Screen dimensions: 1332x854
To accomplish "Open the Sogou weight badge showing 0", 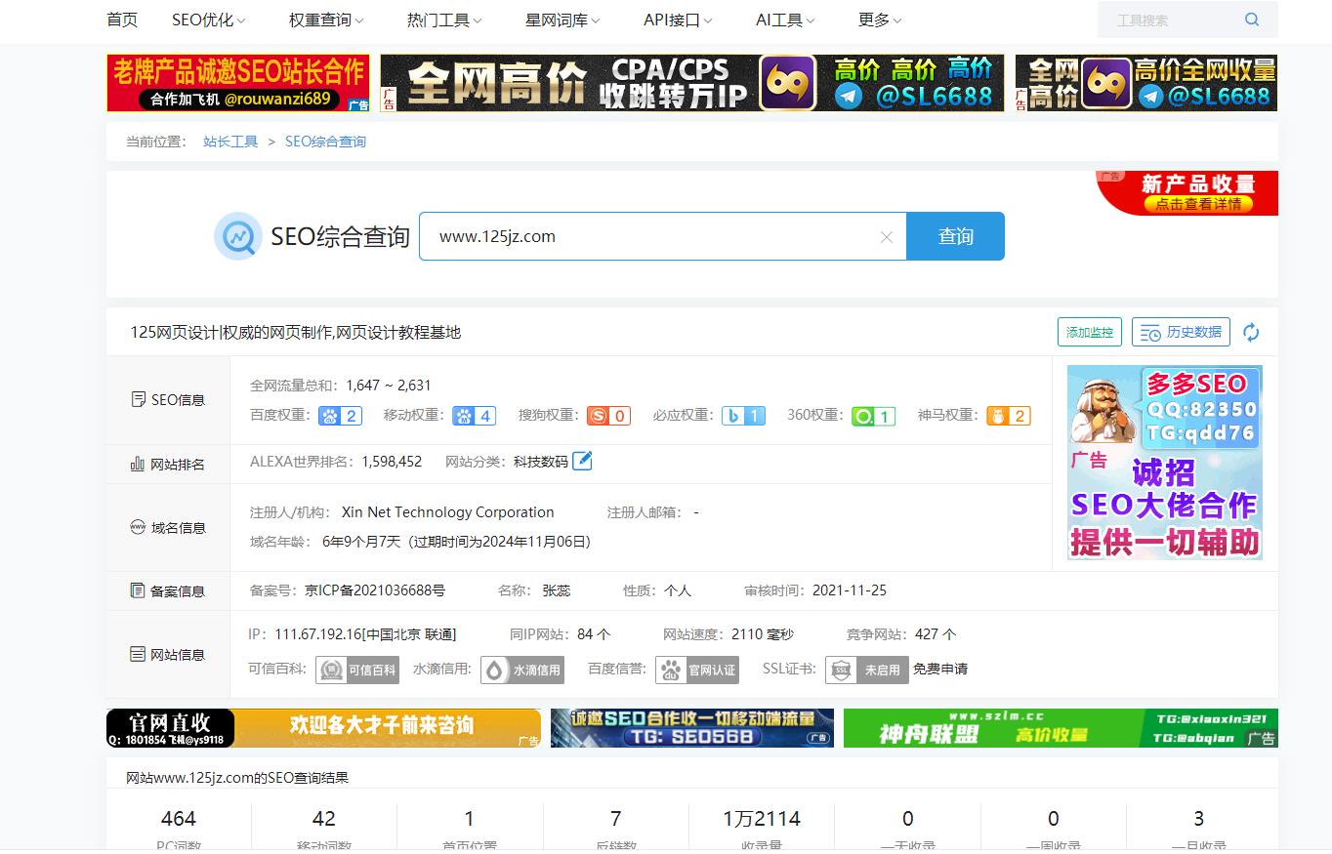I will tap(608, 416).
